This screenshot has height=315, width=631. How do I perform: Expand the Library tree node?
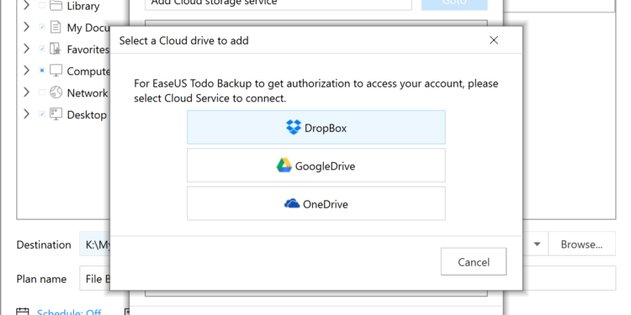27,6
